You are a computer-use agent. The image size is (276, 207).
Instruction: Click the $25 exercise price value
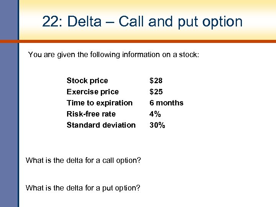click(156, 92)
